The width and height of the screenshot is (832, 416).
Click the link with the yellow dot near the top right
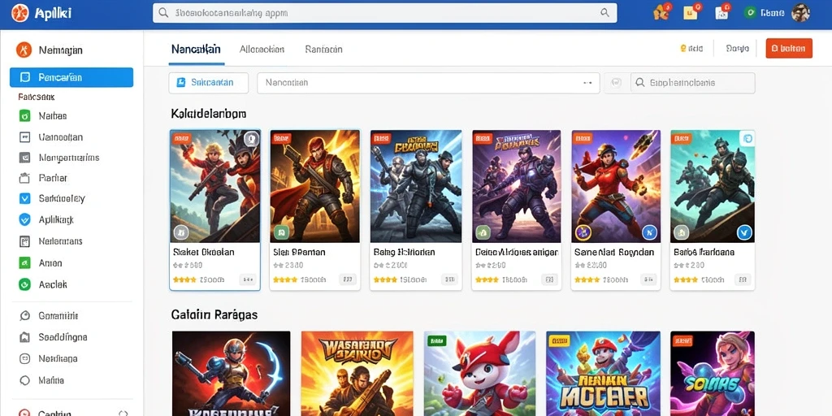point(692,48)
